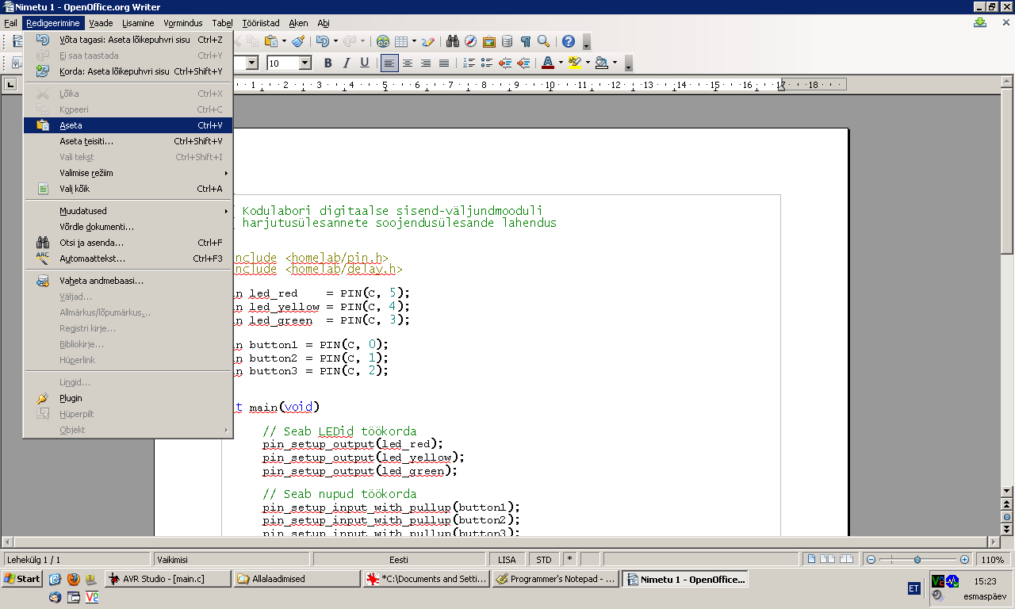Click the vertical scrollbar down arrow
Image resolution: width=1015 pixels, height=609 pixels.
[1007, 491]
